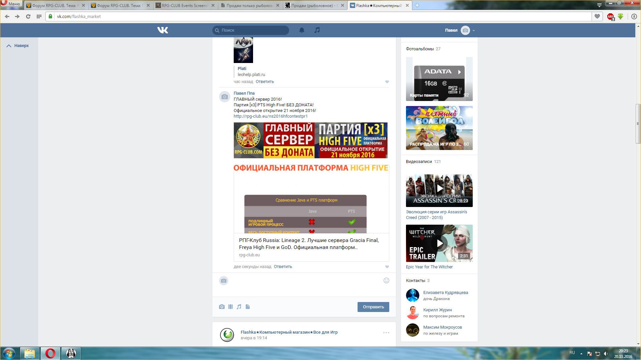641x360 pixels.
Task: Open emoji smiley picker in comment field
Action: click(x=386, y=281)
